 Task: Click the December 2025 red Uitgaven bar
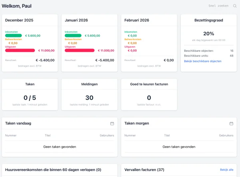pos(20,51)
